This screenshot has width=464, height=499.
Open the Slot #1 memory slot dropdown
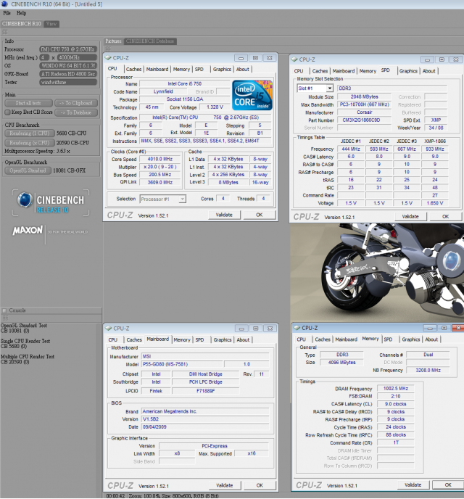329,88
